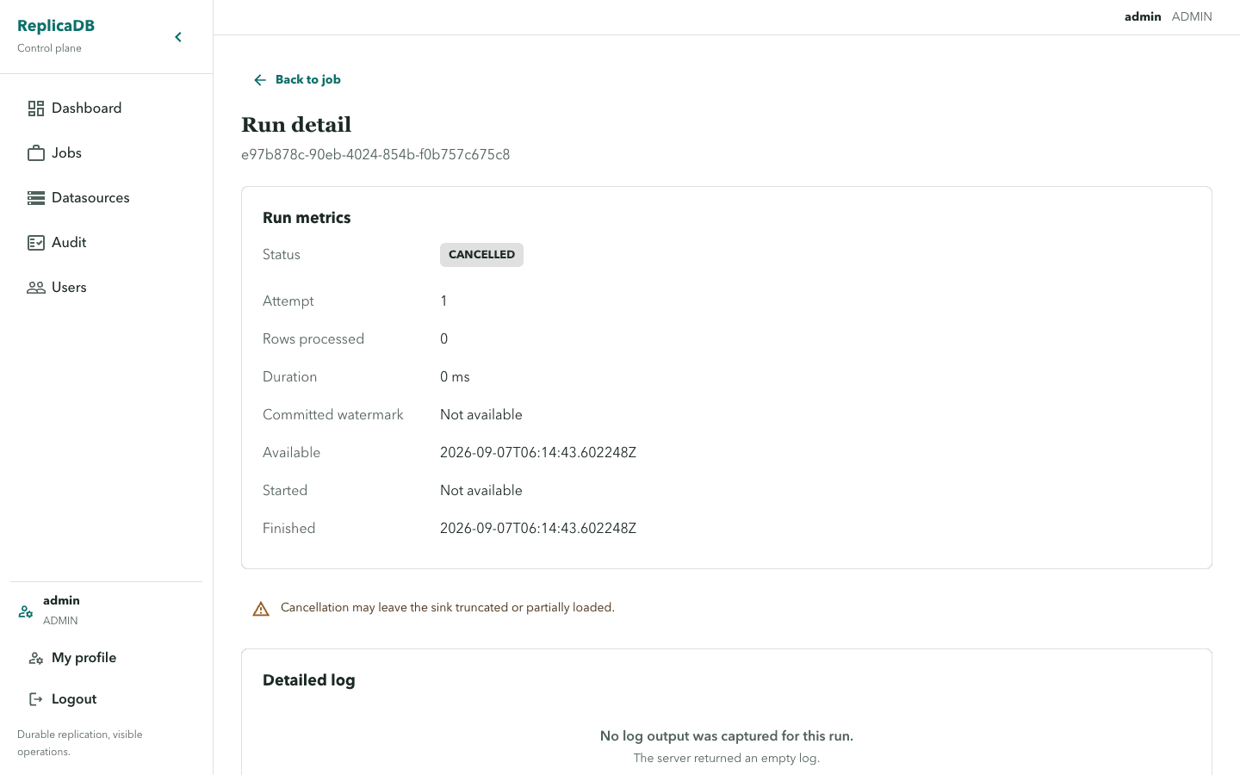Click the Run metrics heading
1240x775 pixels.
click(307, 218)
